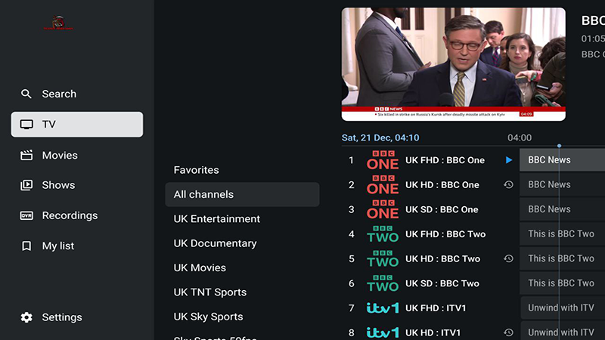Click the ITV1 logo on channel 7
This screenshot has width=605, height=340.
pyautogui.click(x=382, y=308)
